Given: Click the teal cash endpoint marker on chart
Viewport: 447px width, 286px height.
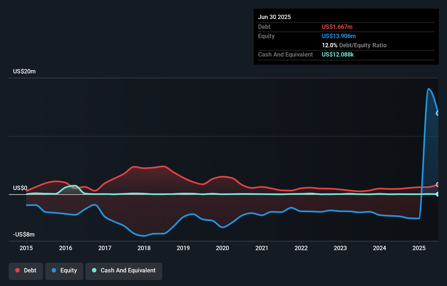Looking at the screenshot, I should tap(438, 194).
